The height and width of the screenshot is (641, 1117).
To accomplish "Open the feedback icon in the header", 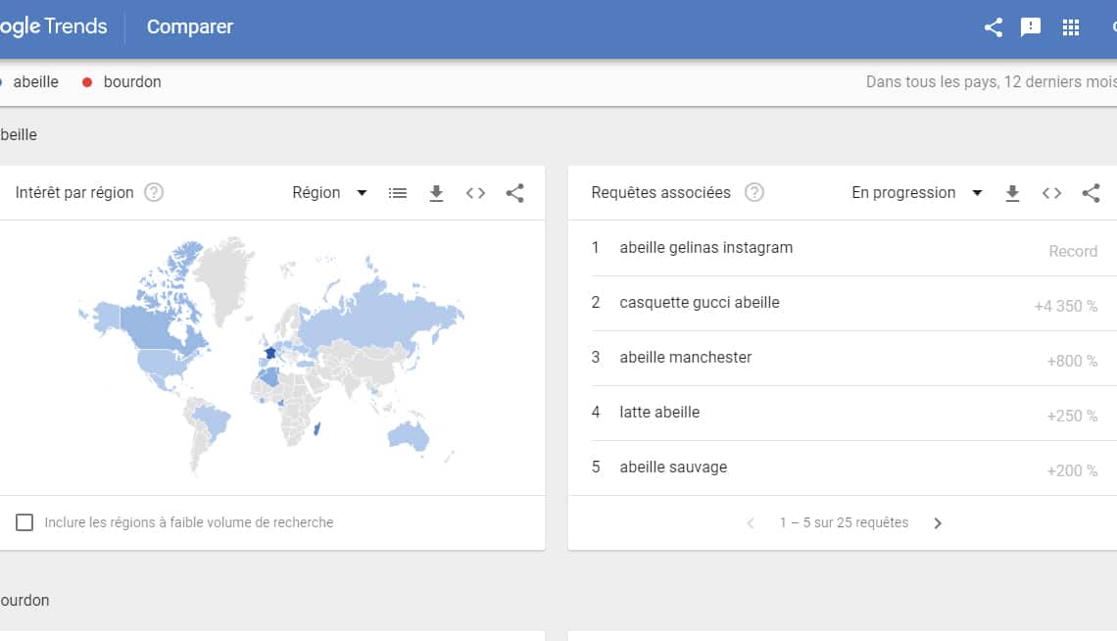I will coord(1031,27).
